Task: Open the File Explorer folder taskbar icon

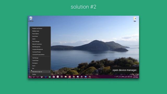Action: point(66,77)
